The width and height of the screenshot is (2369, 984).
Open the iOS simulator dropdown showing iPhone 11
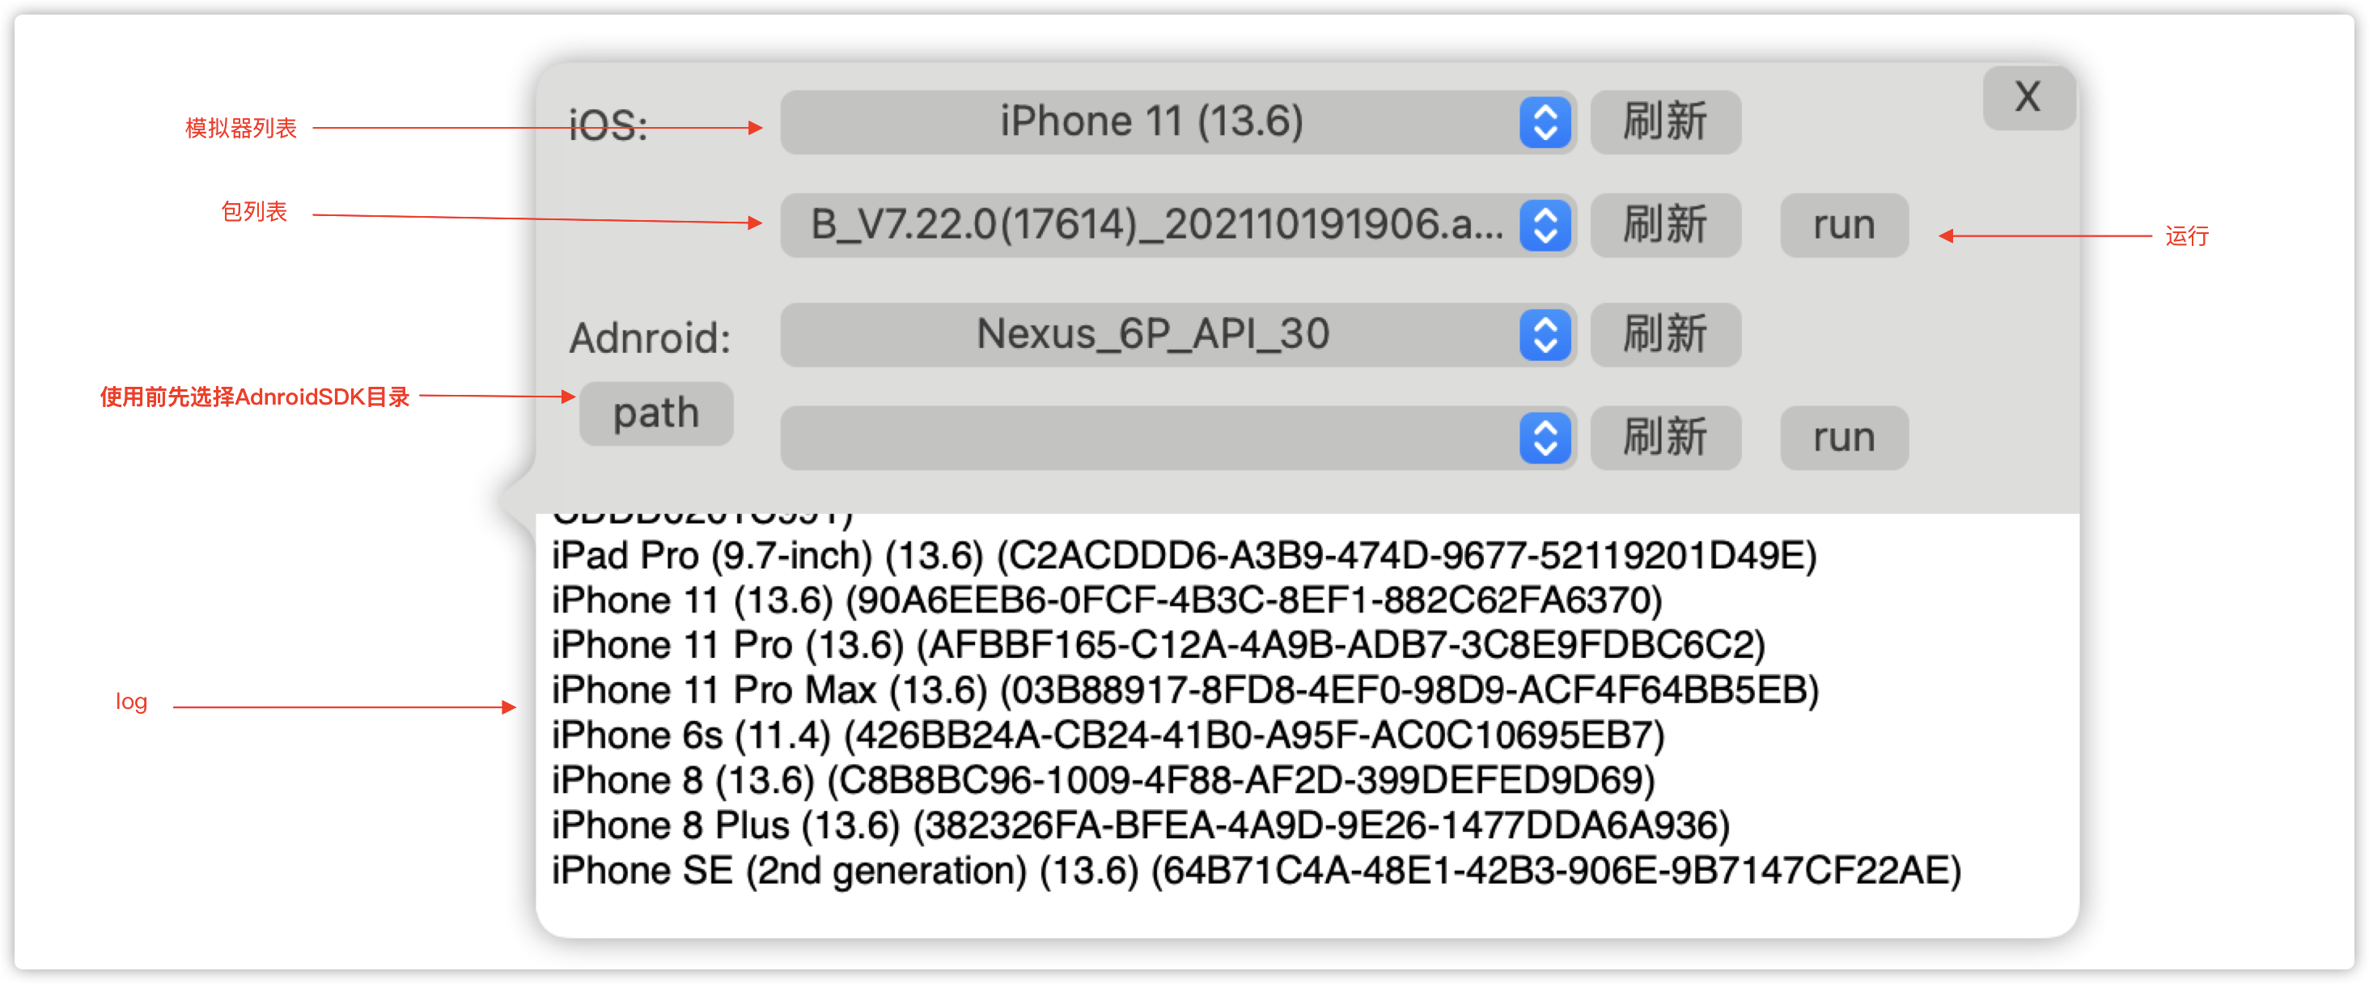tap(1177, 122)
